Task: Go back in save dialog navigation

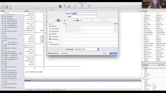Action: [50, 20]
